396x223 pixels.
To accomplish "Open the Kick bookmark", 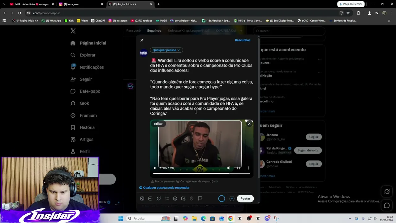I will (69, 21).
